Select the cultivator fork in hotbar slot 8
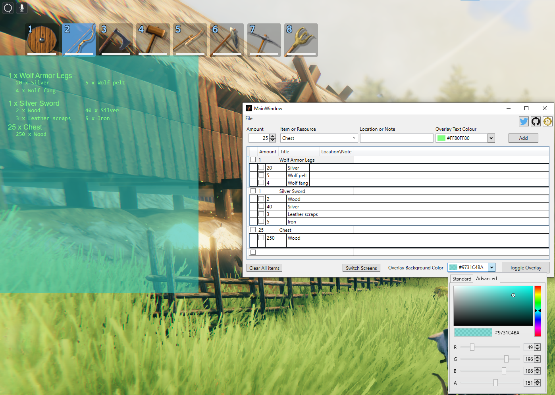The height and width of the screenshot is (395, 555). (301, 40)
